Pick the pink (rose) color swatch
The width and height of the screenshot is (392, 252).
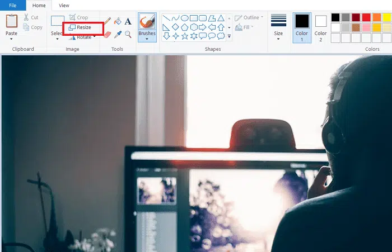tap(366, 28)
